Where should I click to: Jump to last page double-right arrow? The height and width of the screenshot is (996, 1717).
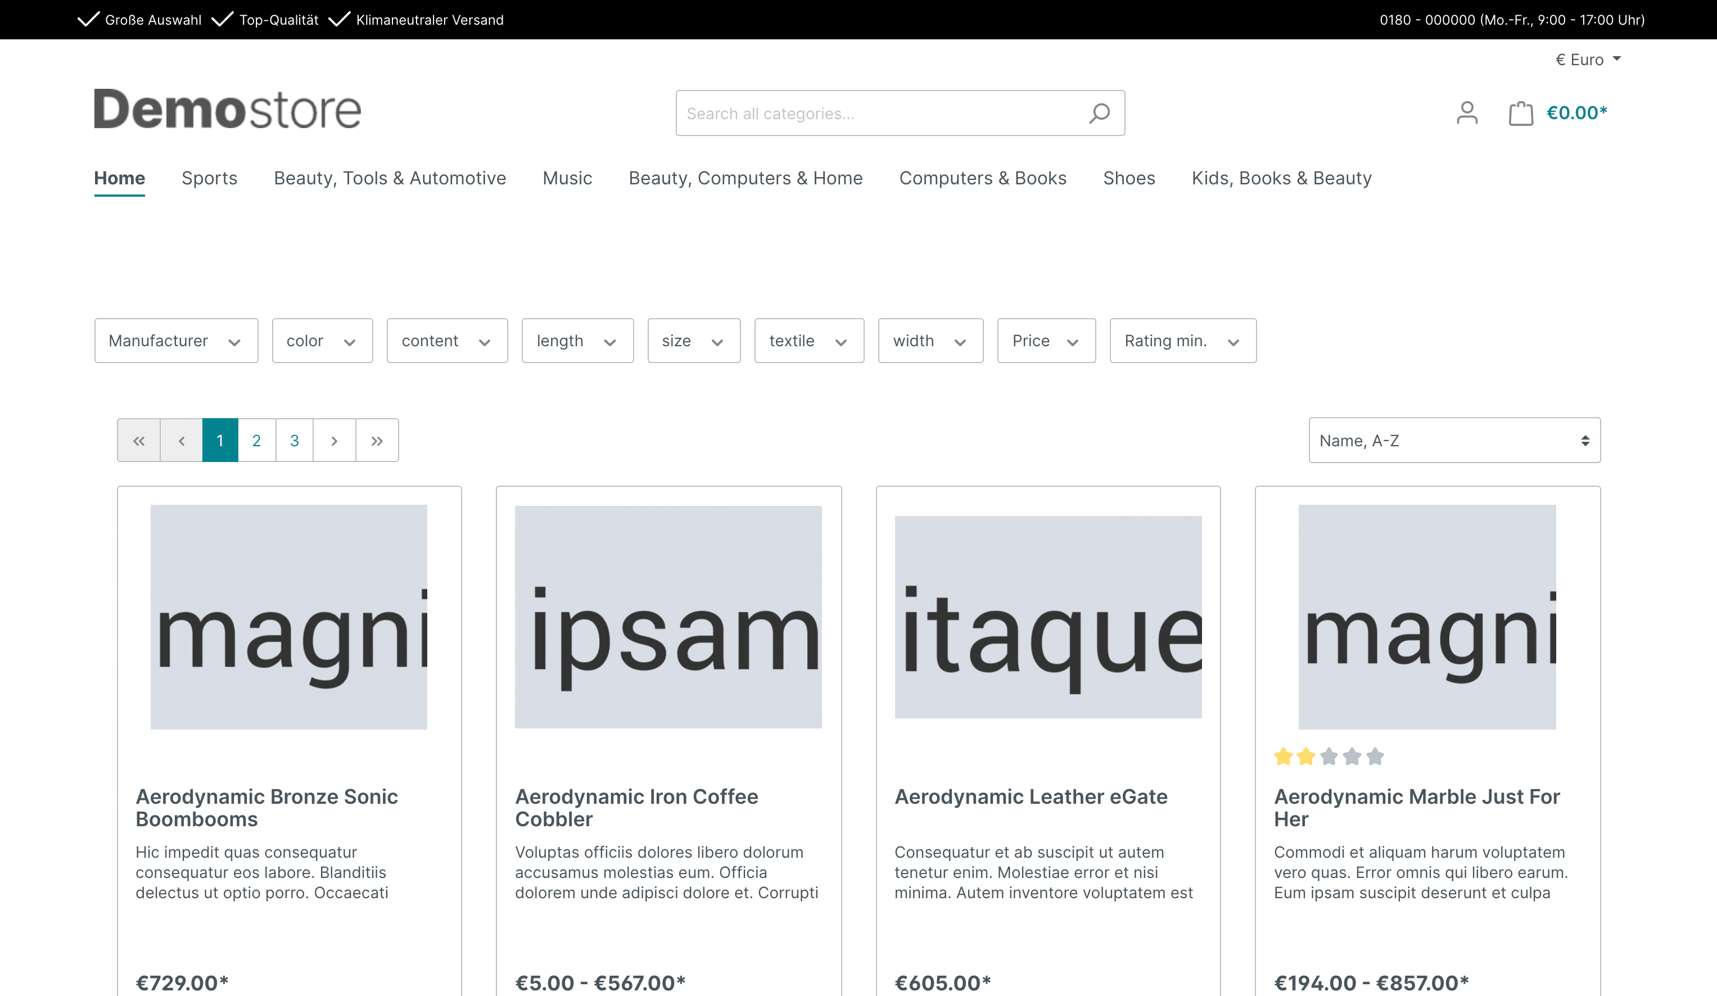tap(377, 441)
